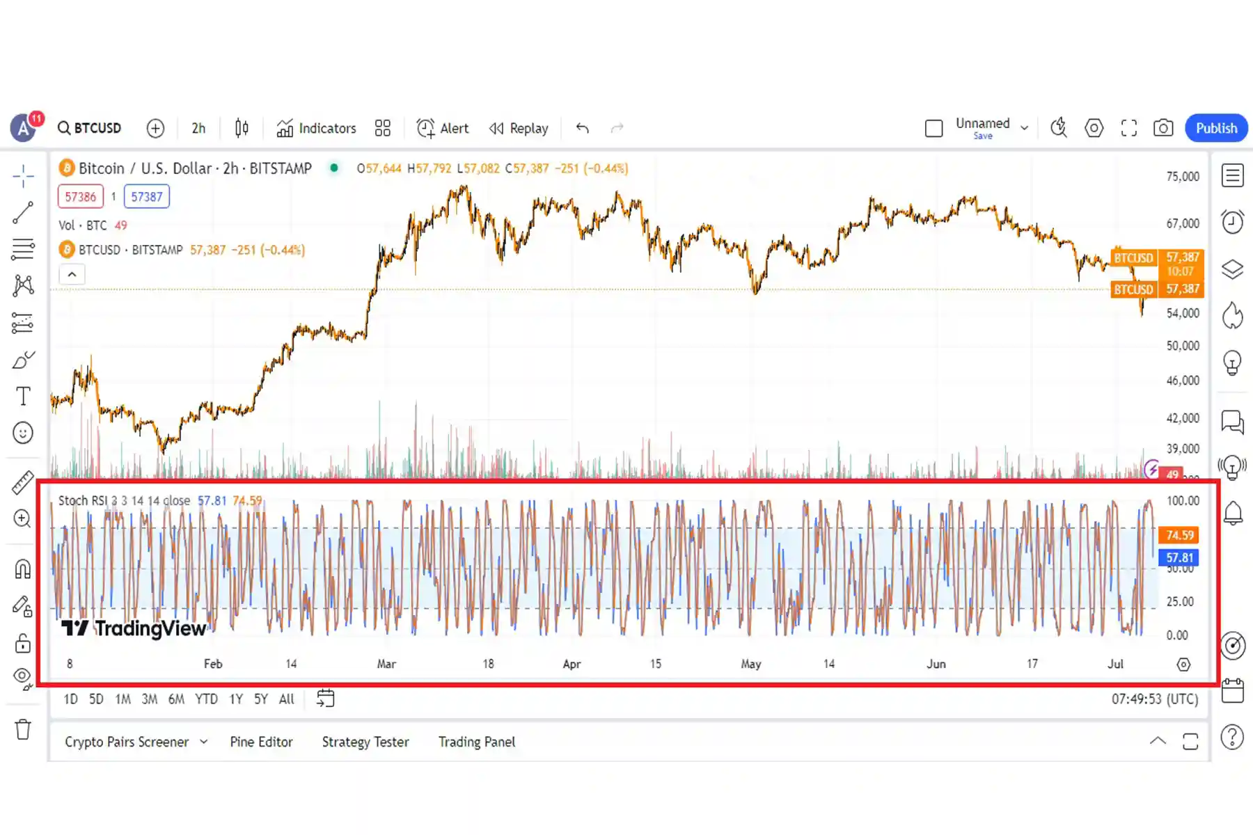This screenshot has width=1253, height=835.
Task: Set the range to 5Y
Action: pyautogui.click(x=261, y=699)
